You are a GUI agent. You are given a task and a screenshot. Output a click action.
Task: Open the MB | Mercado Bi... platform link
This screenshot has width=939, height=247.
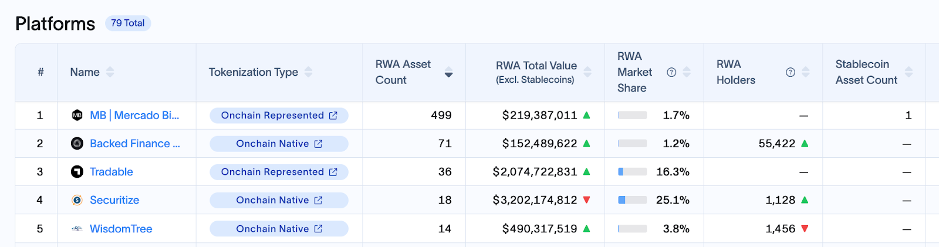click(134, 115)
